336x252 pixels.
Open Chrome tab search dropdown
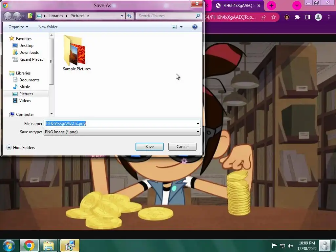coord(297,6)
